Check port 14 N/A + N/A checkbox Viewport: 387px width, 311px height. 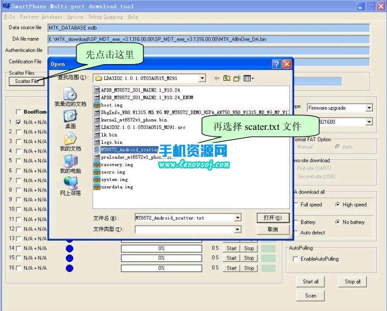pos(18,249)
